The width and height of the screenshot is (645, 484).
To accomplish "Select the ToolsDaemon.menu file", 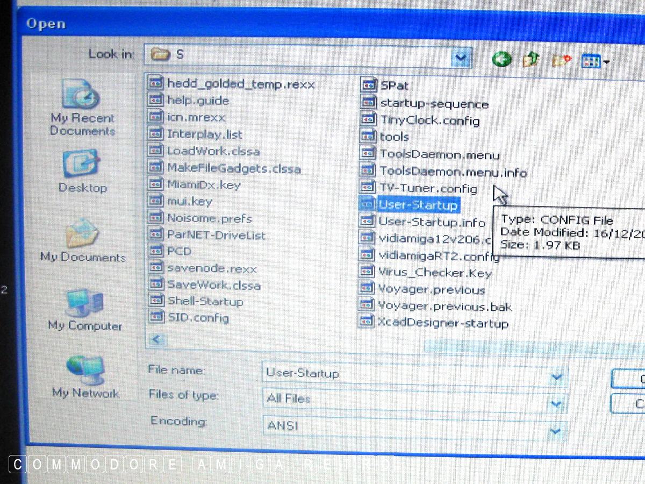I will (x=439, y=155).
